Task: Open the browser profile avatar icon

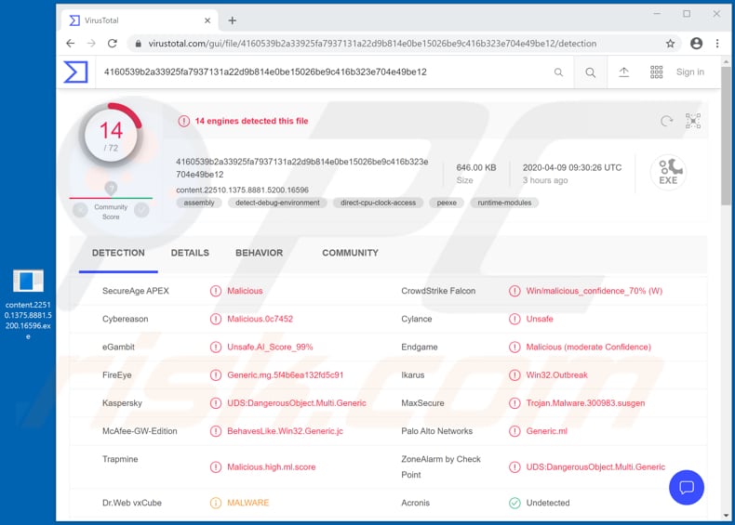Action: pyautogui.click(x=697, y=44)
